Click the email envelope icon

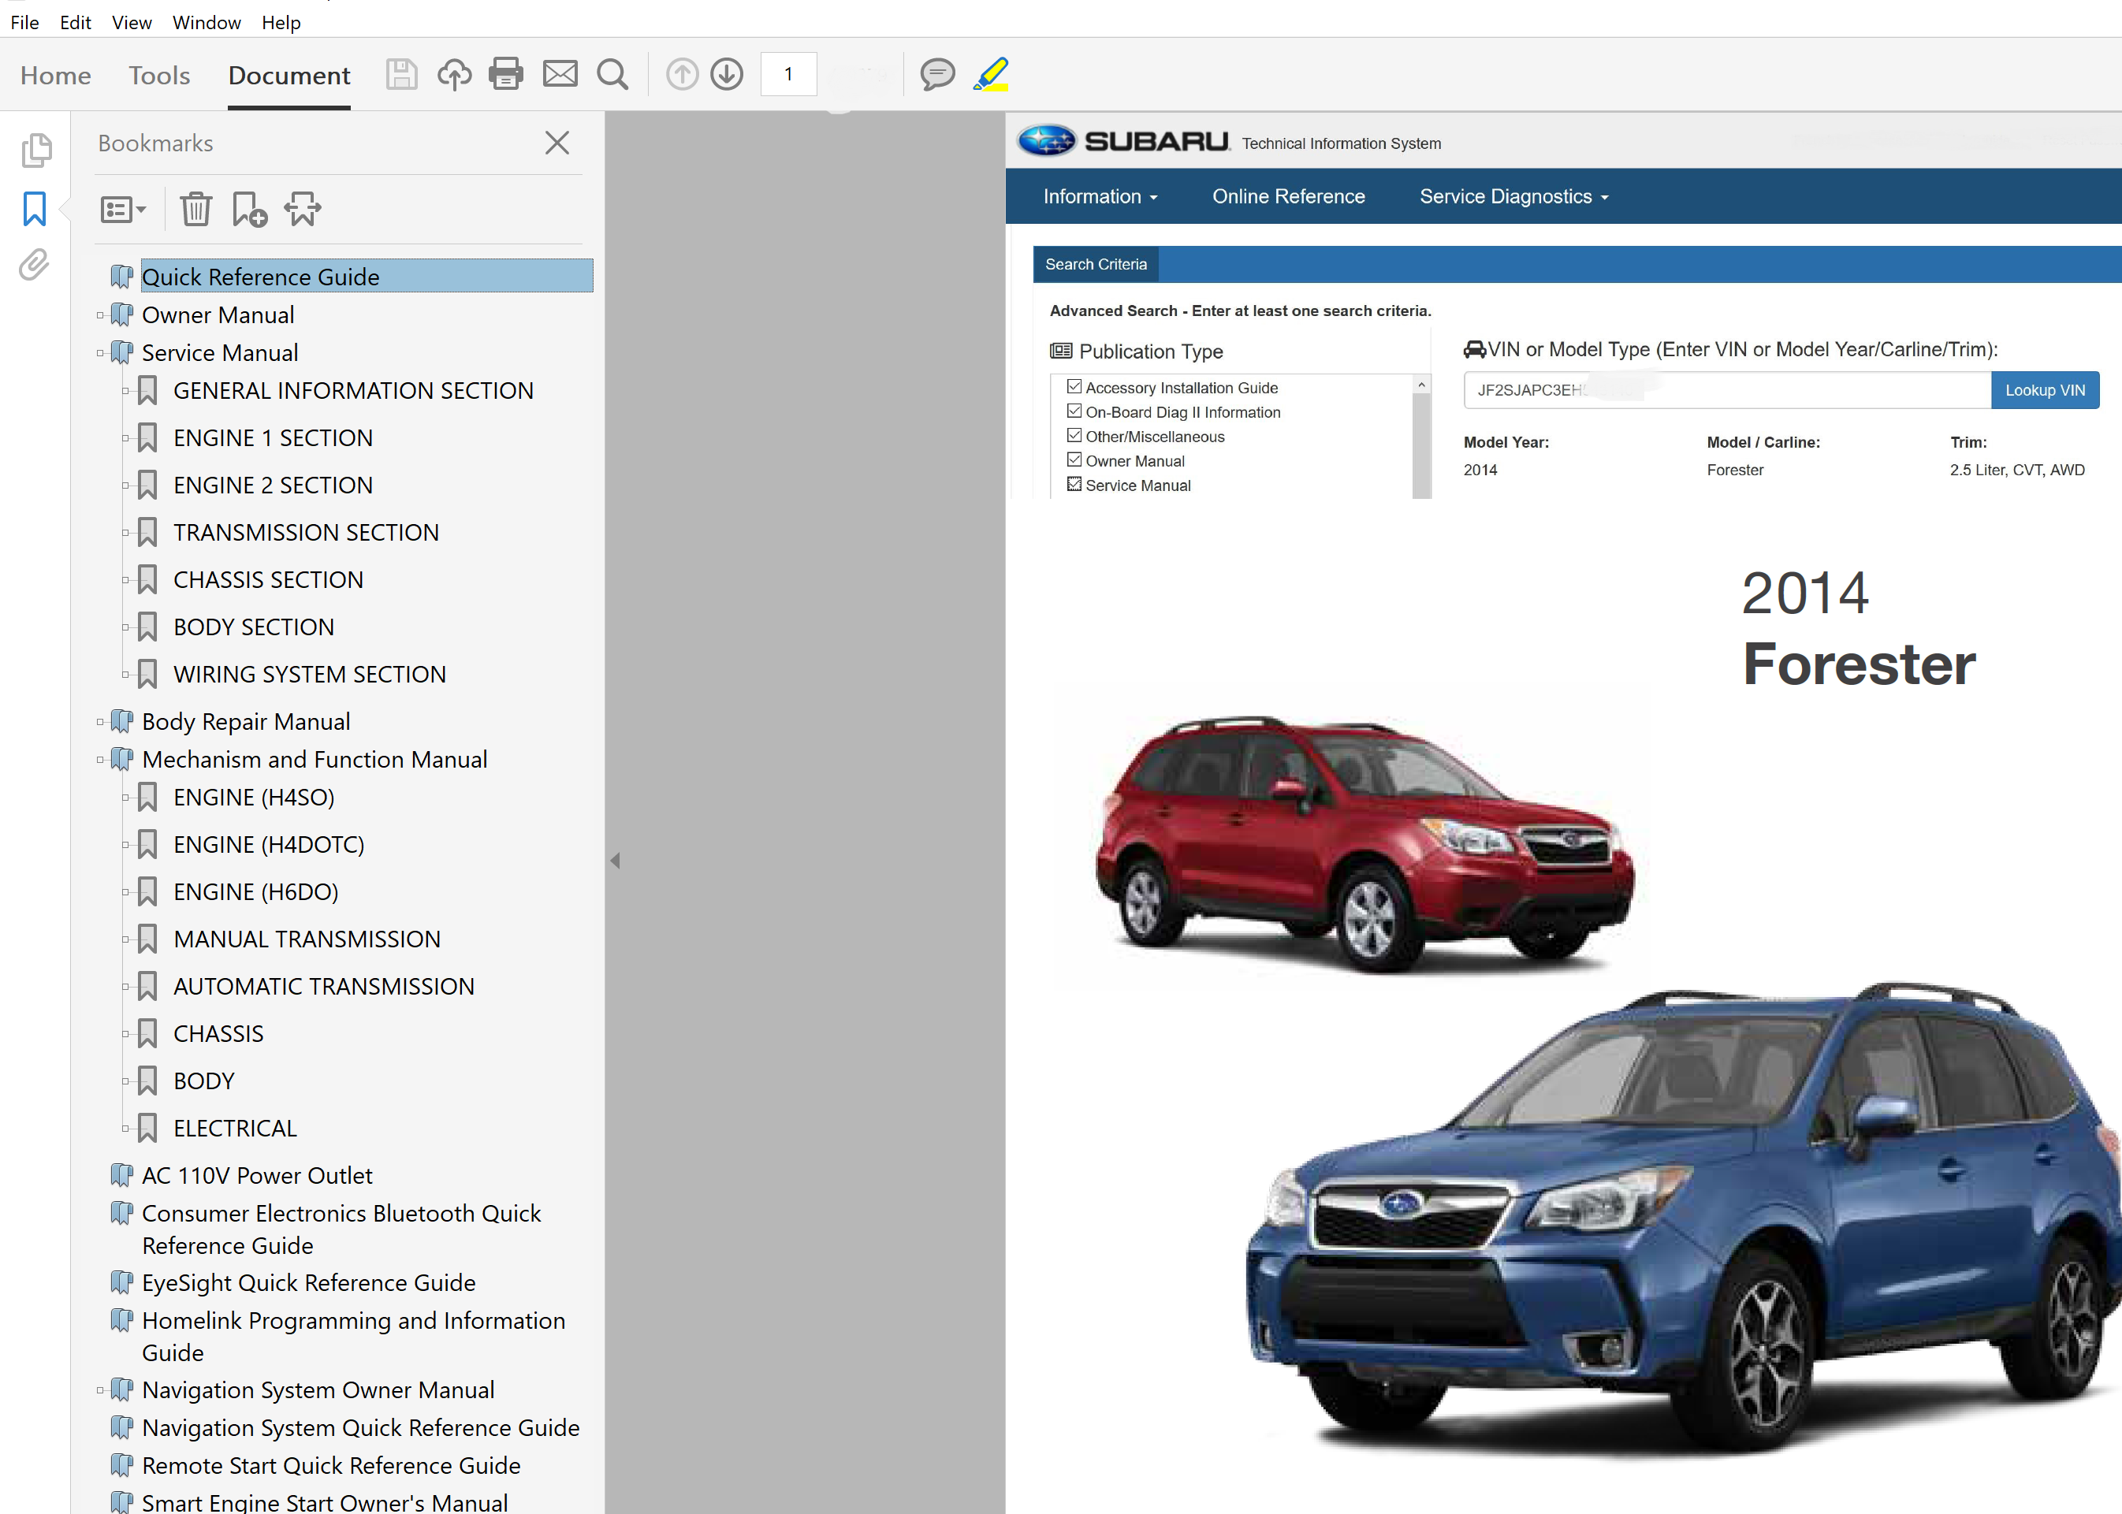coord(560,73)
